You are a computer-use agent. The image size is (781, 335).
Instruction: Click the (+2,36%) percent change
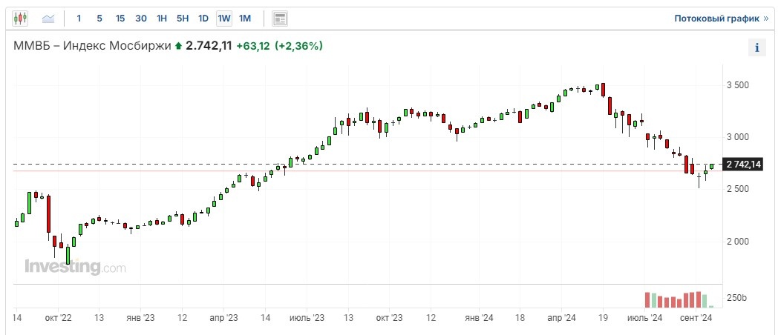pyautogui.click(x=298, y=46)
